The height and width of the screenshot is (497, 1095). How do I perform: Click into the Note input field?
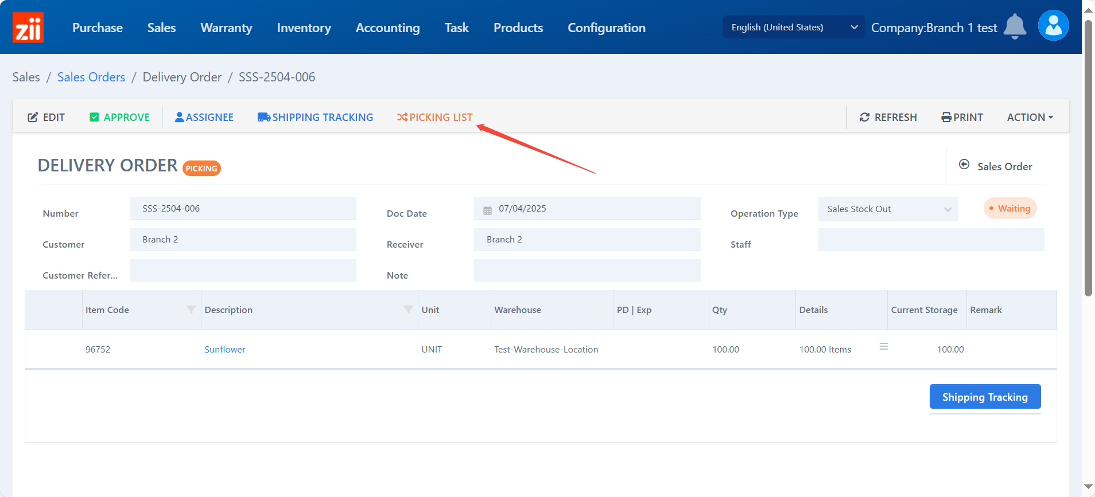coord(587,271)
